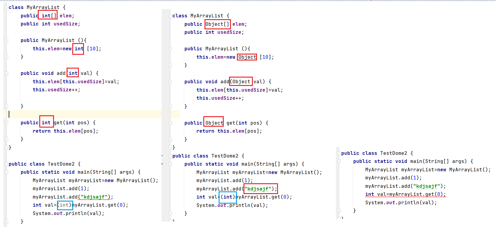Click left panel 'myArrayList.add("kdjsajf");' line
This screenshot has height=227, width=496.
73,197
